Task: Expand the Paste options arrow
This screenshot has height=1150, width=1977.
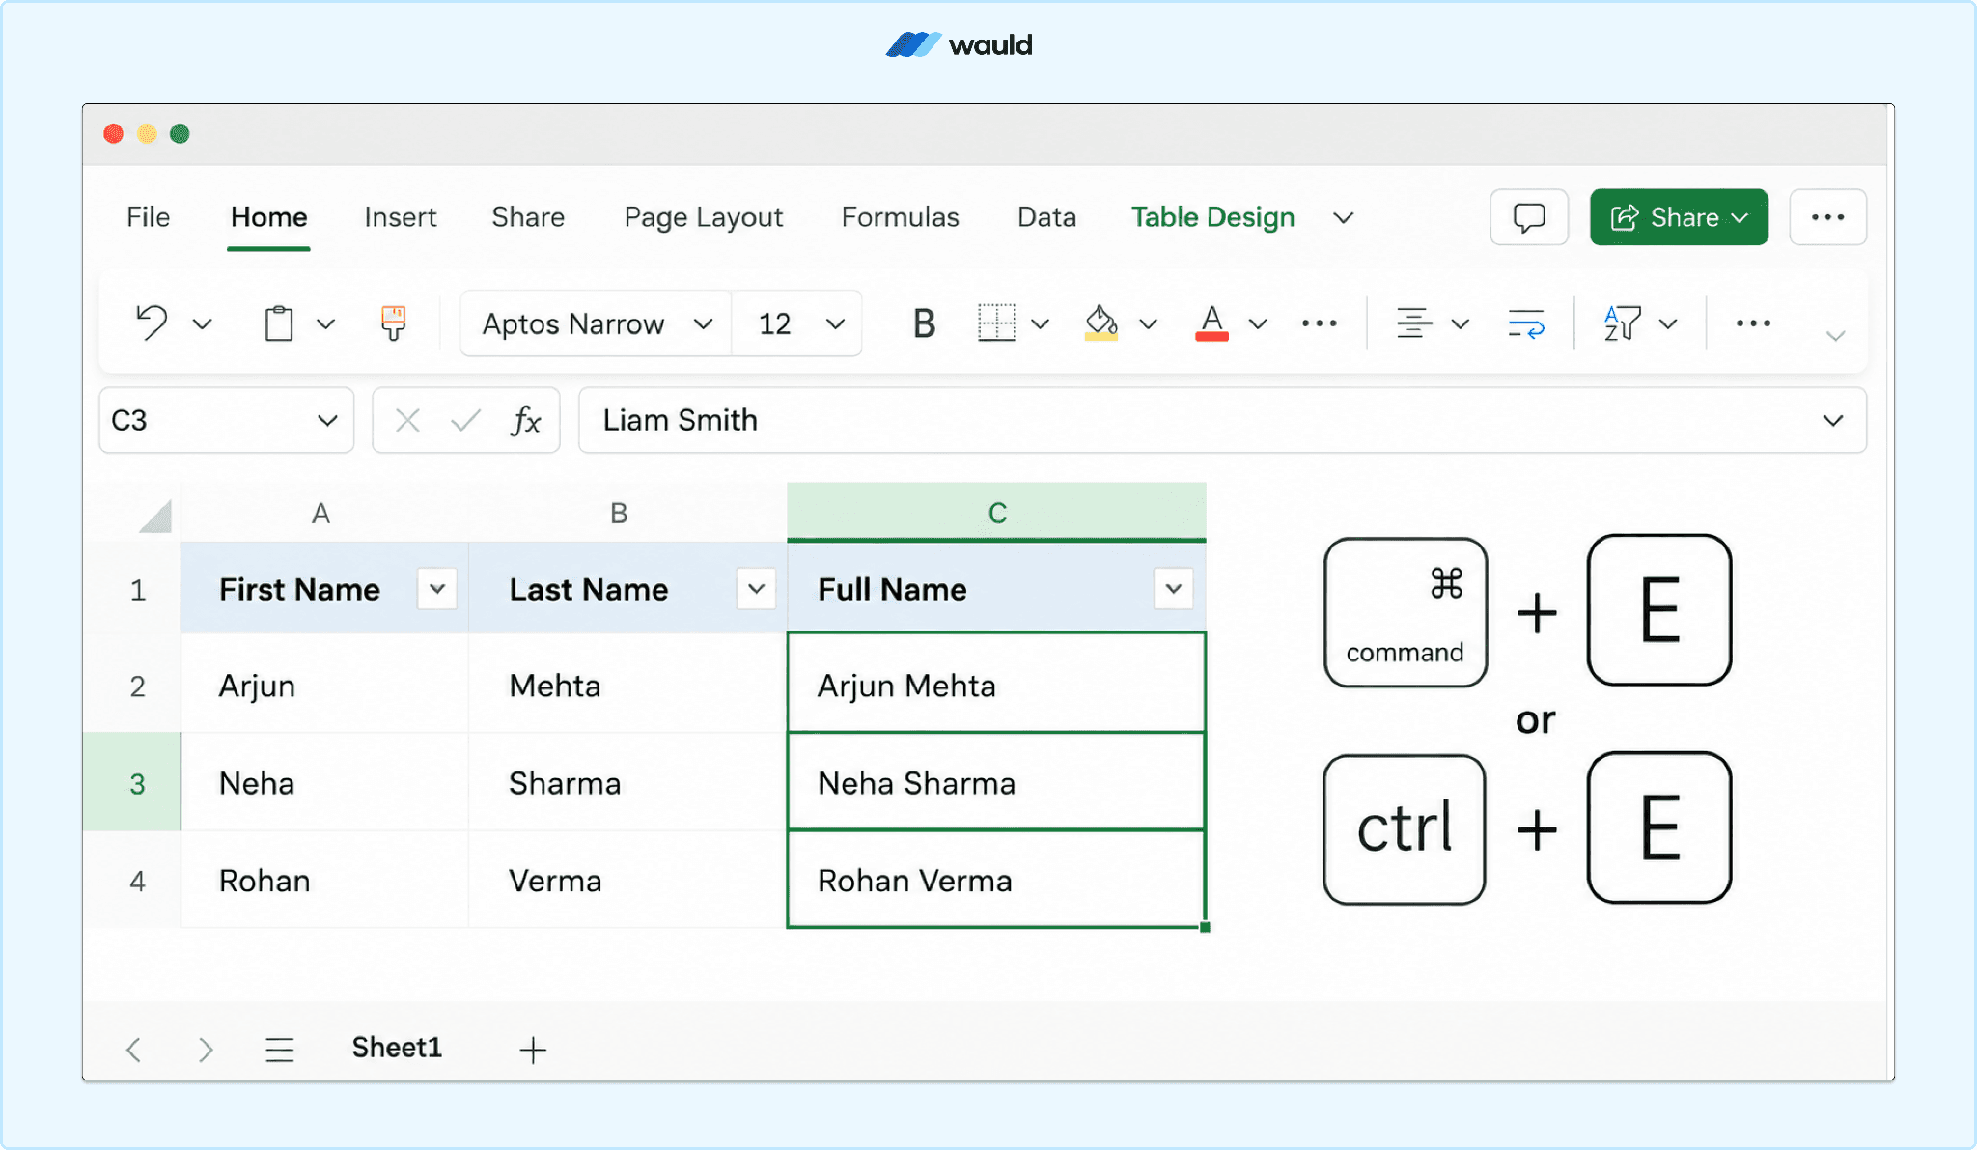Action: (326, 323)
